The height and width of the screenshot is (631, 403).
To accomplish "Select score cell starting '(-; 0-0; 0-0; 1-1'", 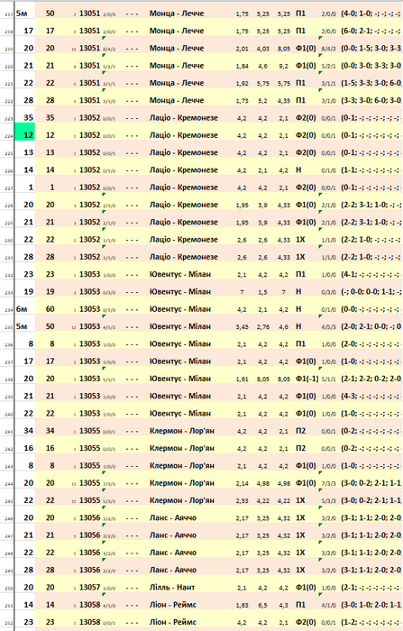I will tap(371, 292).
